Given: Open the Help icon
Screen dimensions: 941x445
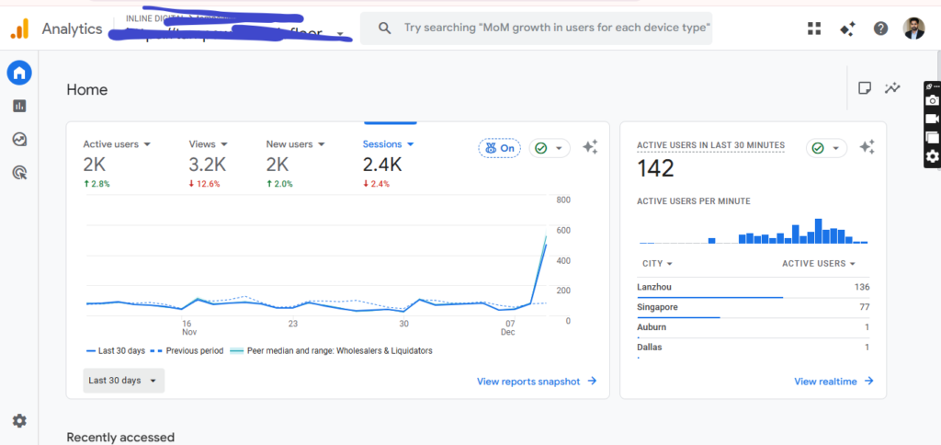Looking at the screenshot, I should pos(880,29).
